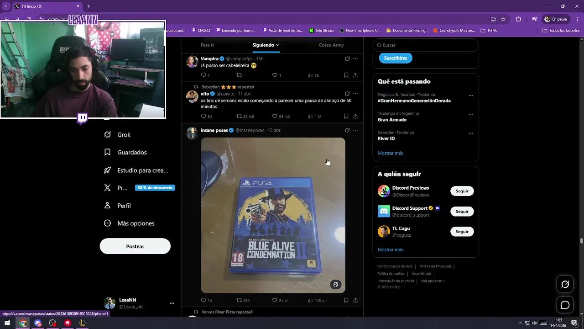Screen dimensions: 584x329
Task: Switch to Coscu Army tab
Action: tap(331, 45)
